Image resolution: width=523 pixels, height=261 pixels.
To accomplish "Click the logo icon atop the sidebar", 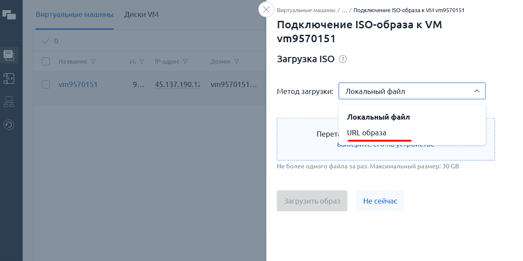I will pyautogui.click(x=9, y=14).
